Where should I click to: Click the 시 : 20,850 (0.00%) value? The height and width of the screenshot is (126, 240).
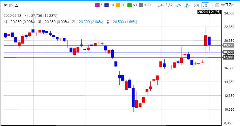tap(19, 22)
